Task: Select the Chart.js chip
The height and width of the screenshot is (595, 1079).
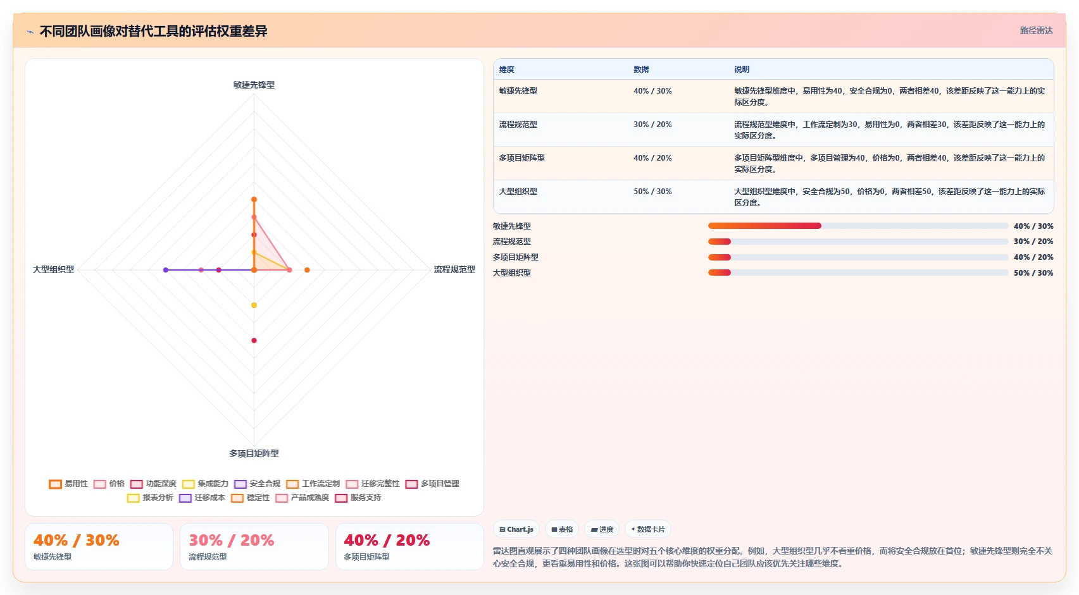Action: tap(516, 529)
